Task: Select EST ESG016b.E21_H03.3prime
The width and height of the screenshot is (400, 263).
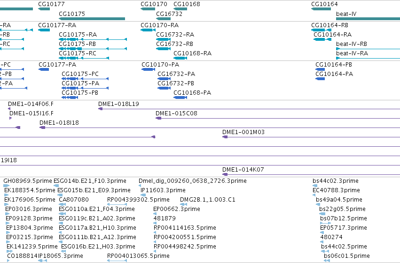Action: tap(63, 252)
